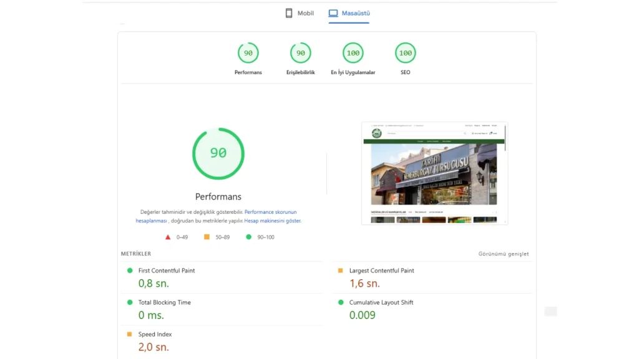The height and width of the screenshot is (359, 639).
Task: Click the Speed Index status square
Action: 130,334
